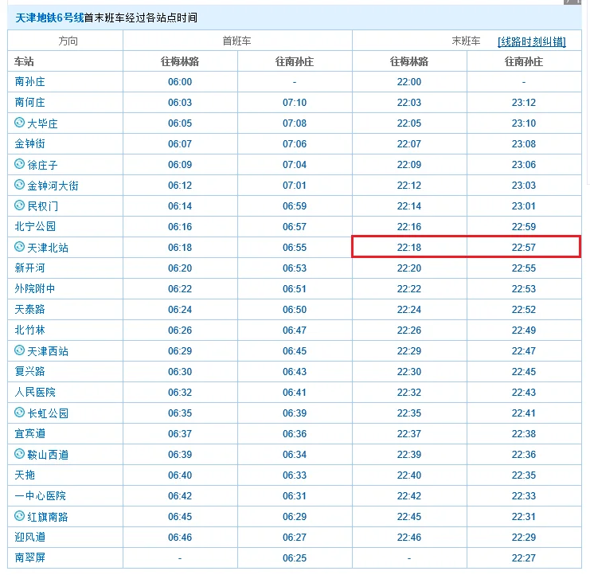Click transfer icon beside 民权门

click(19, 205)
